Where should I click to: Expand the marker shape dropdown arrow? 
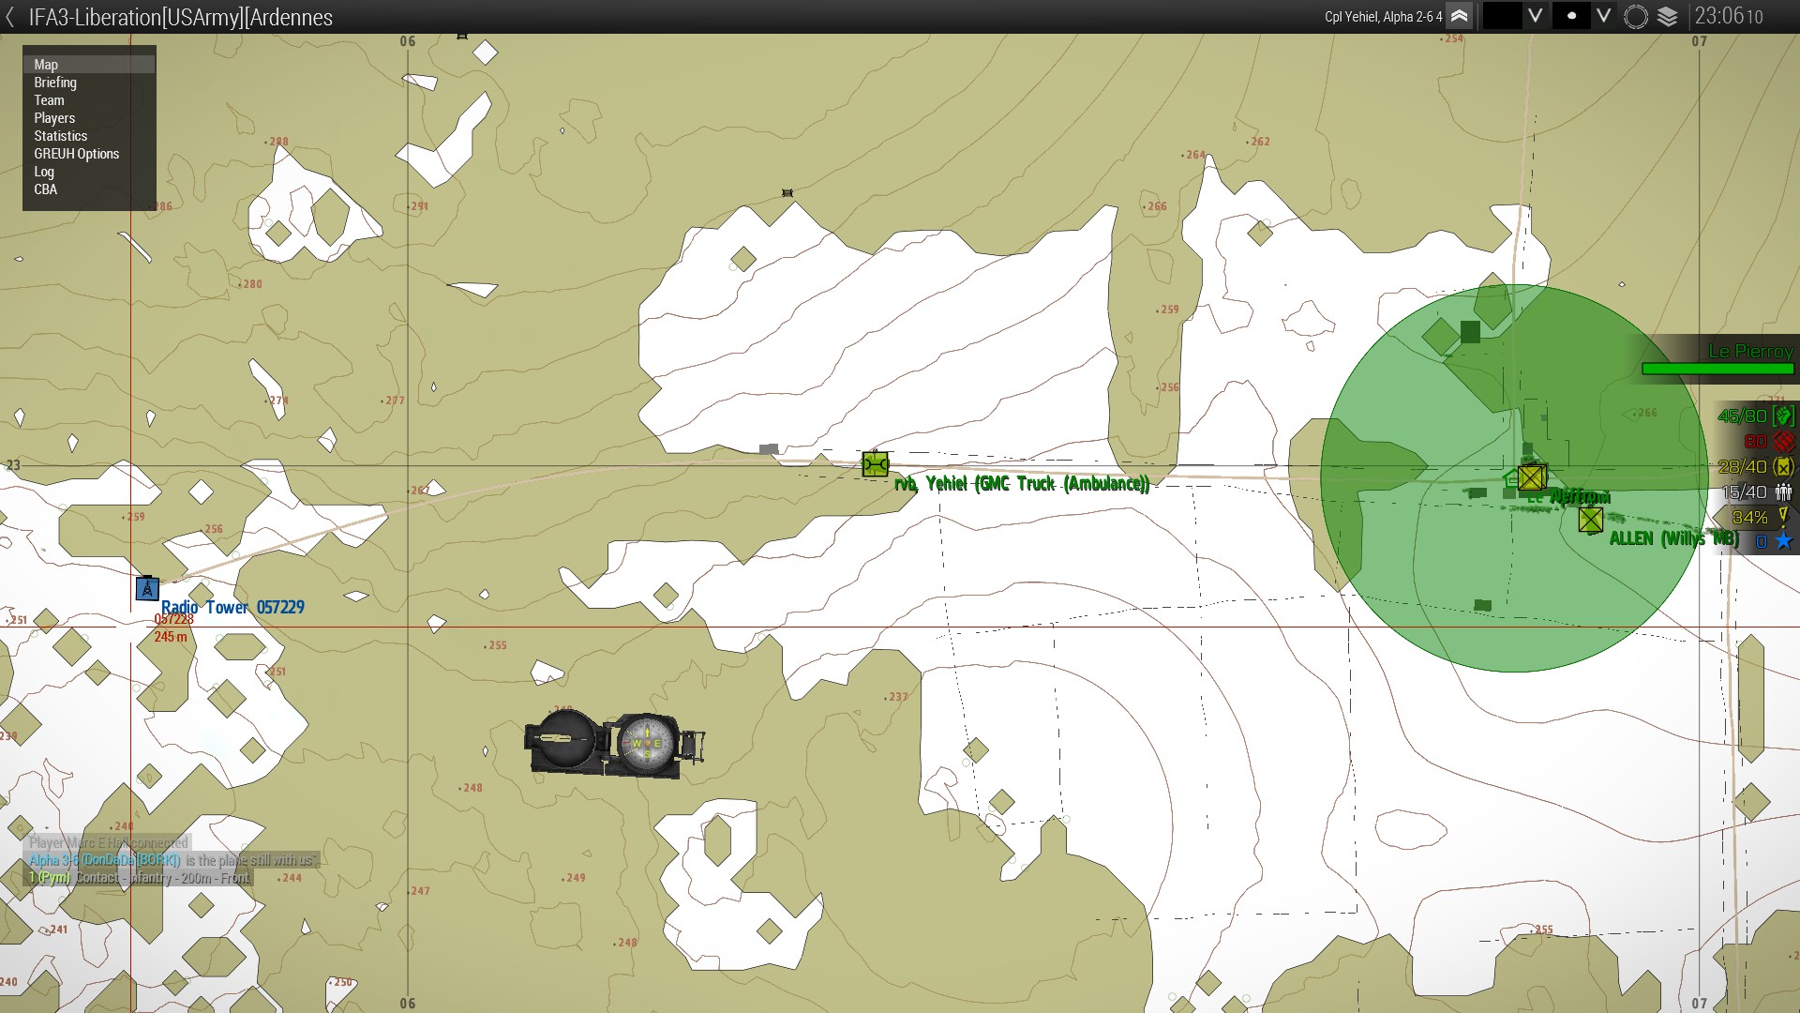(x=1604, y=16)
